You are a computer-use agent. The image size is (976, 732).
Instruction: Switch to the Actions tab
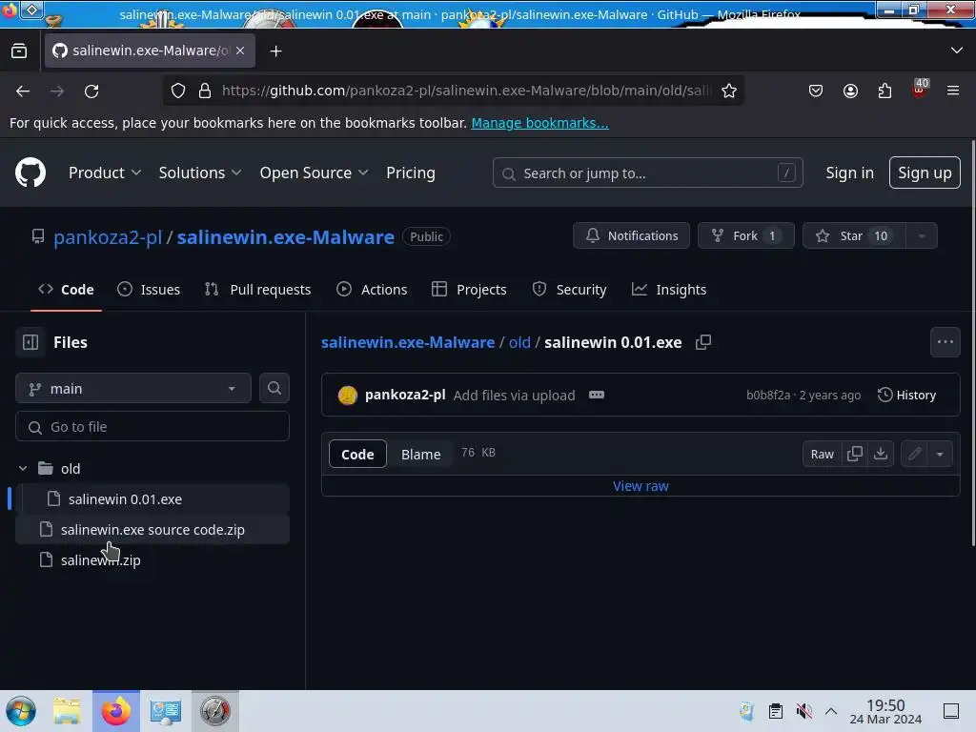coord(372,290)
